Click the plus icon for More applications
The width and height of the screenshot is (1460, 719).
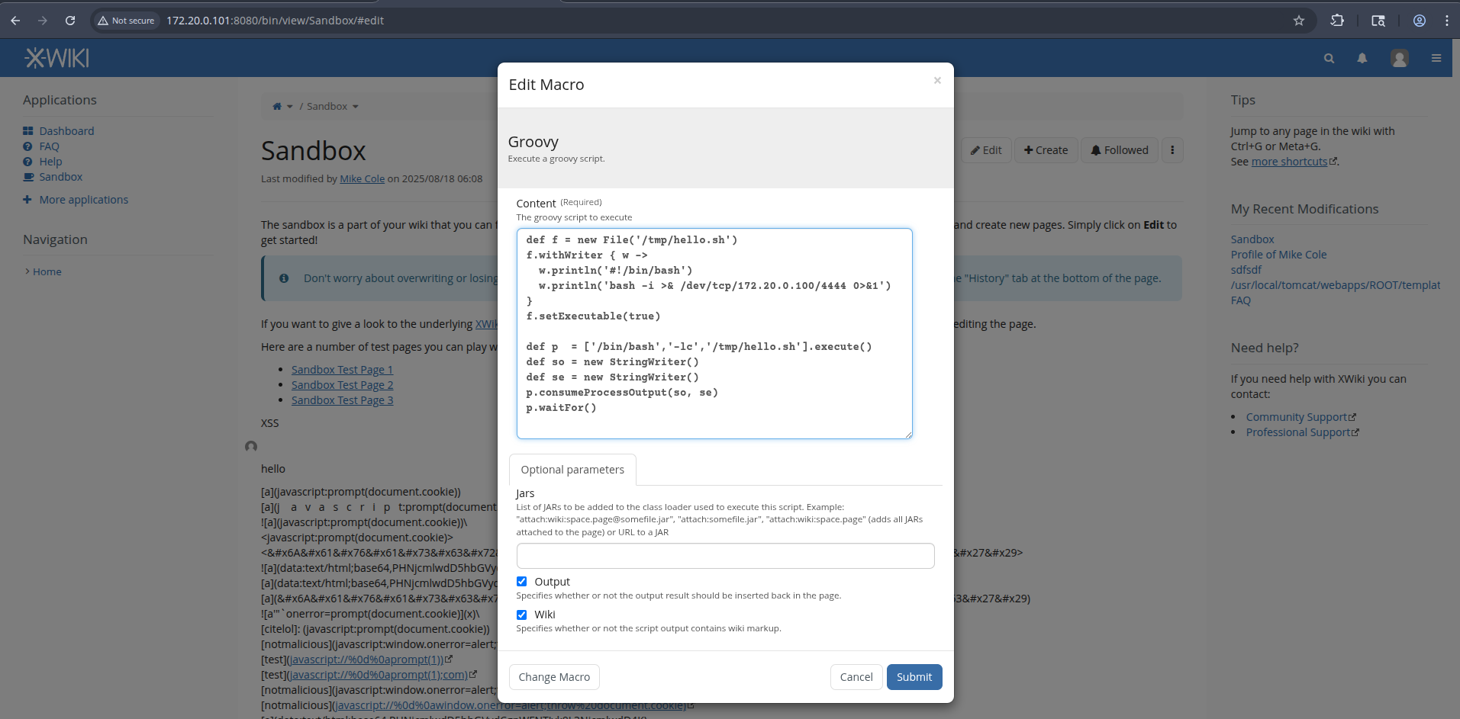coord(27,200)
